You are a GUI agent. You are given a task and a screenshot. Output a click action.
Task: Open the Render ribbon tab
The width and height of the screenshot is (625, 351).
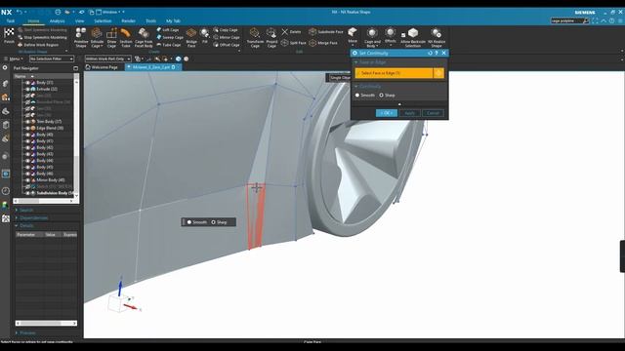click(128, 20)
